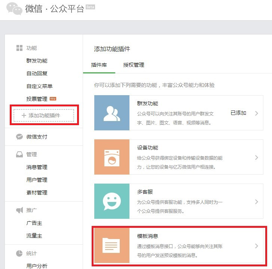The width and height of the screenshot is (272, 269).
Task: Click the 已添加 status label
Action: pyautogui.click(x=238, y=113)
